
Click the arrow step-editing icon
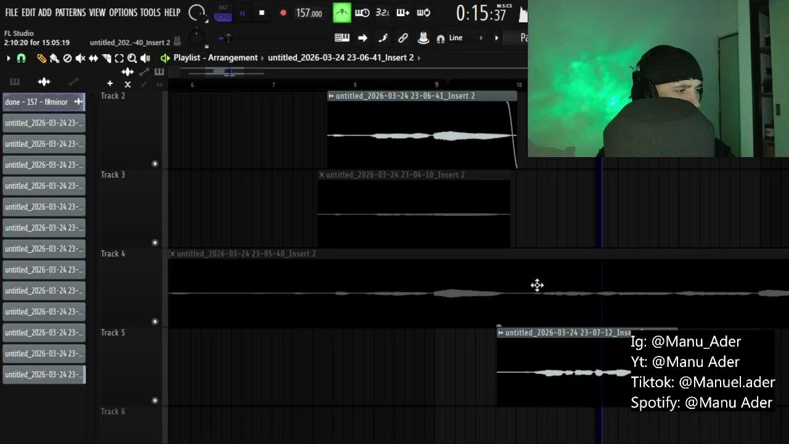click(362, 38)
